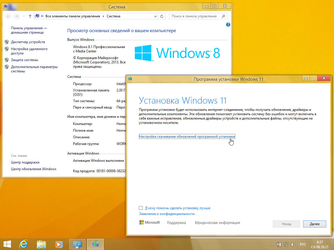Open File Explorer from taskbar
This screenshot has height=250, width=334.
pos(41,244)
